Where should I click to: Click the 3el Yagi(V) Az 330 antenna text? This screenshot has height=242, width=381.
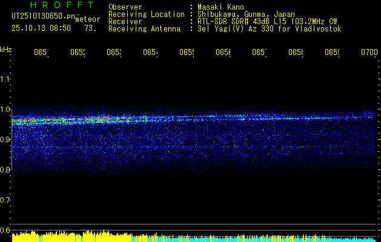[270, 29]
